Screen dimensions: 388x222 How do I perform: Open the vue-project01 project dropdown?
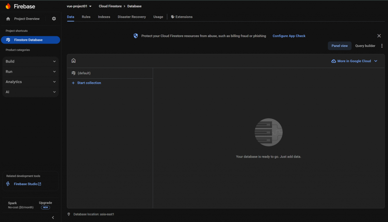79,6
